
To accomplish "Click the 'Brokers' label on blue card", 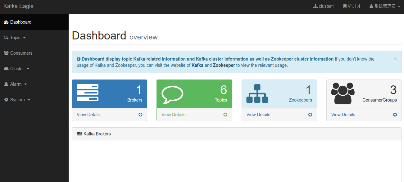I will (135, 100).
